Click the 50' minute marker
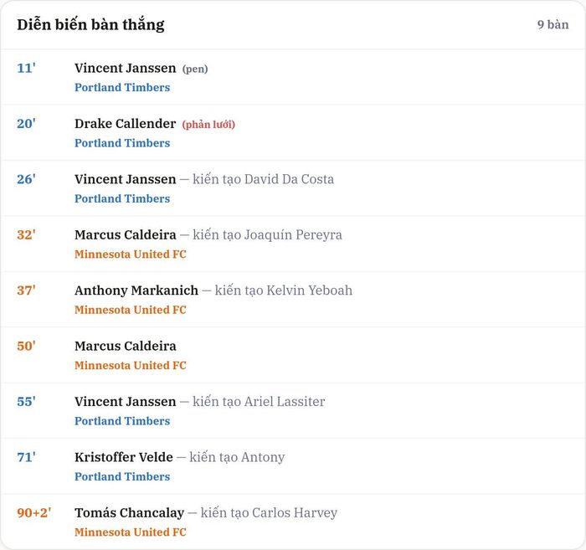 (x=26, y=346)
